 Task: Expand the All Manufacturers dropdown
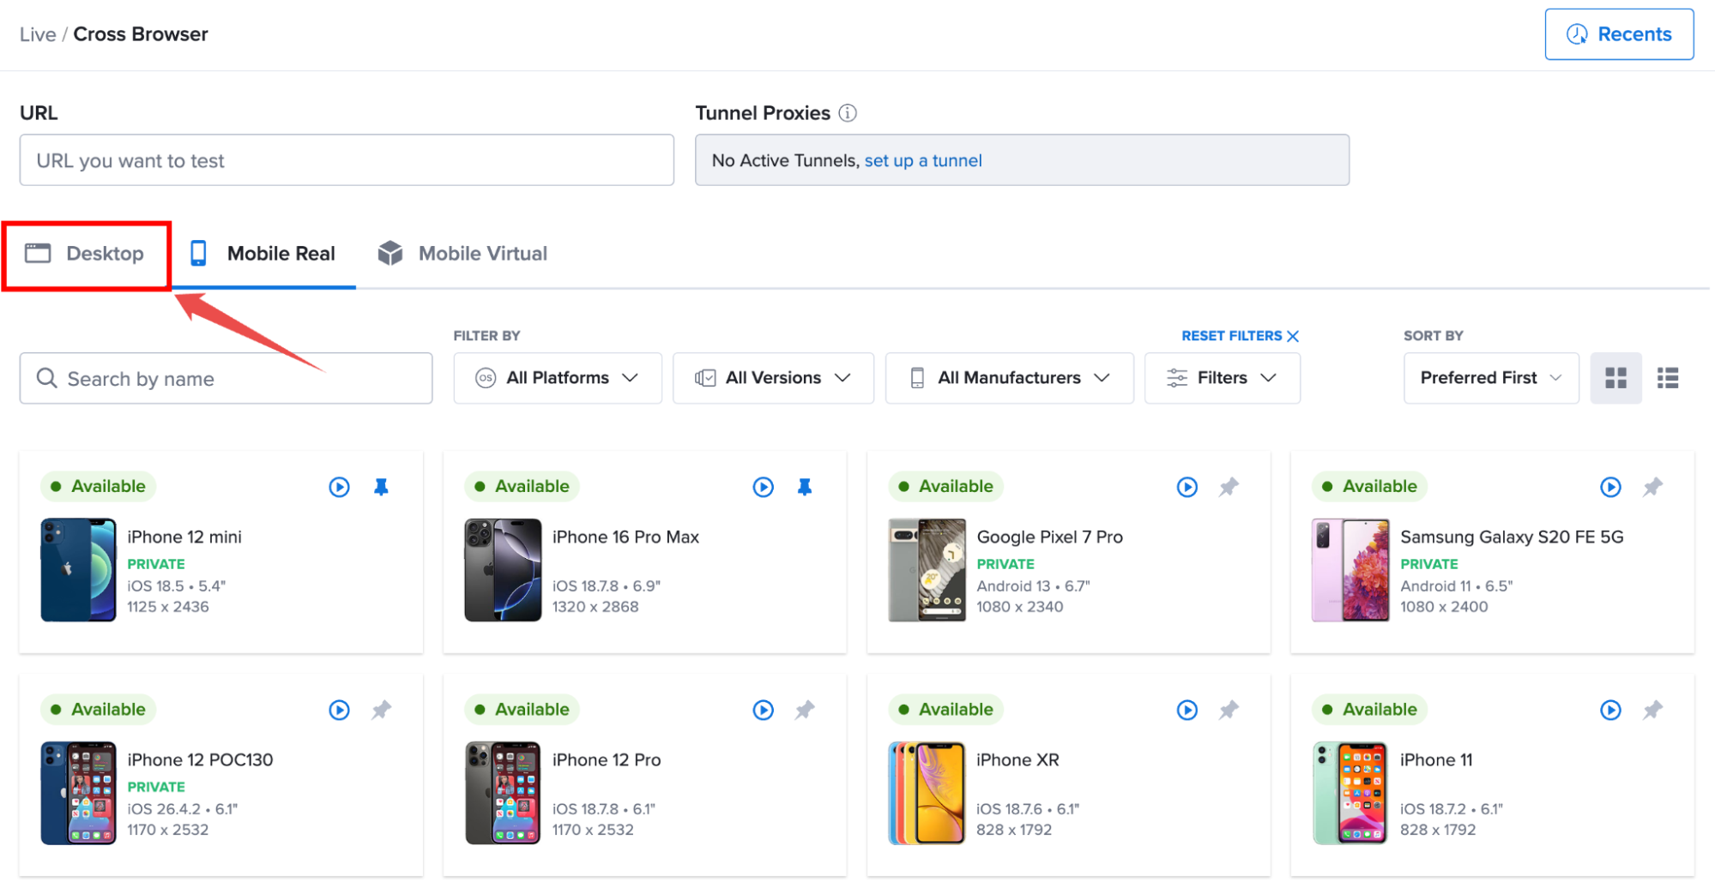(x=1009, y=378)
